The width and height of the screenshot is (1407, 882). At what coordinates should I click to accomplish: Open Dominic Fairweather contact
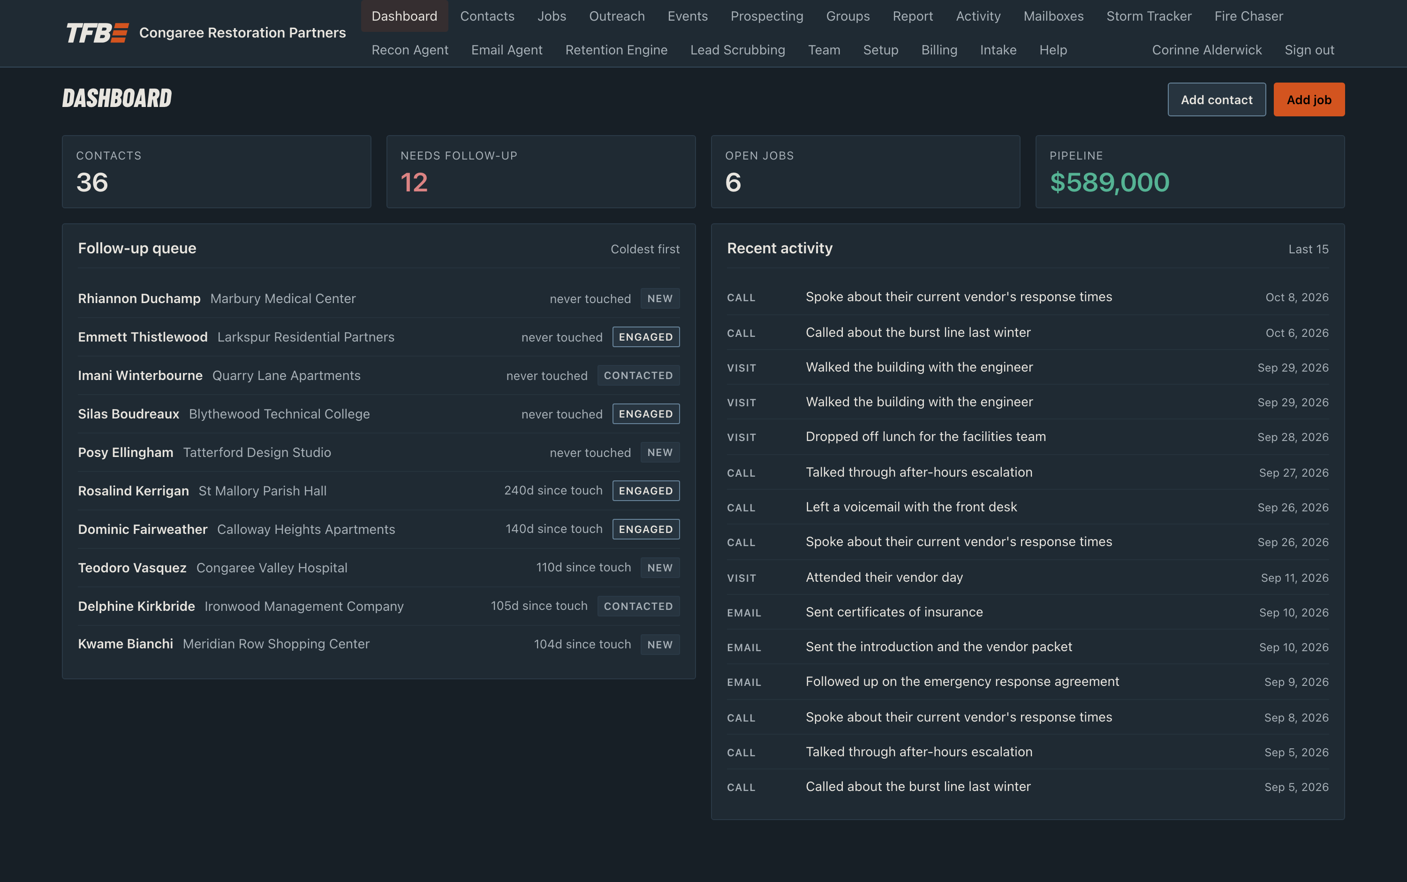pos(378,530)
